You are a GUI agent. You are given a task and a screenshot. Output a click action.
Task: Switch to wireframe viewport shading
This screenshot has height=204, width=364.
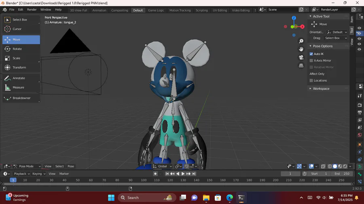(330, 166)
